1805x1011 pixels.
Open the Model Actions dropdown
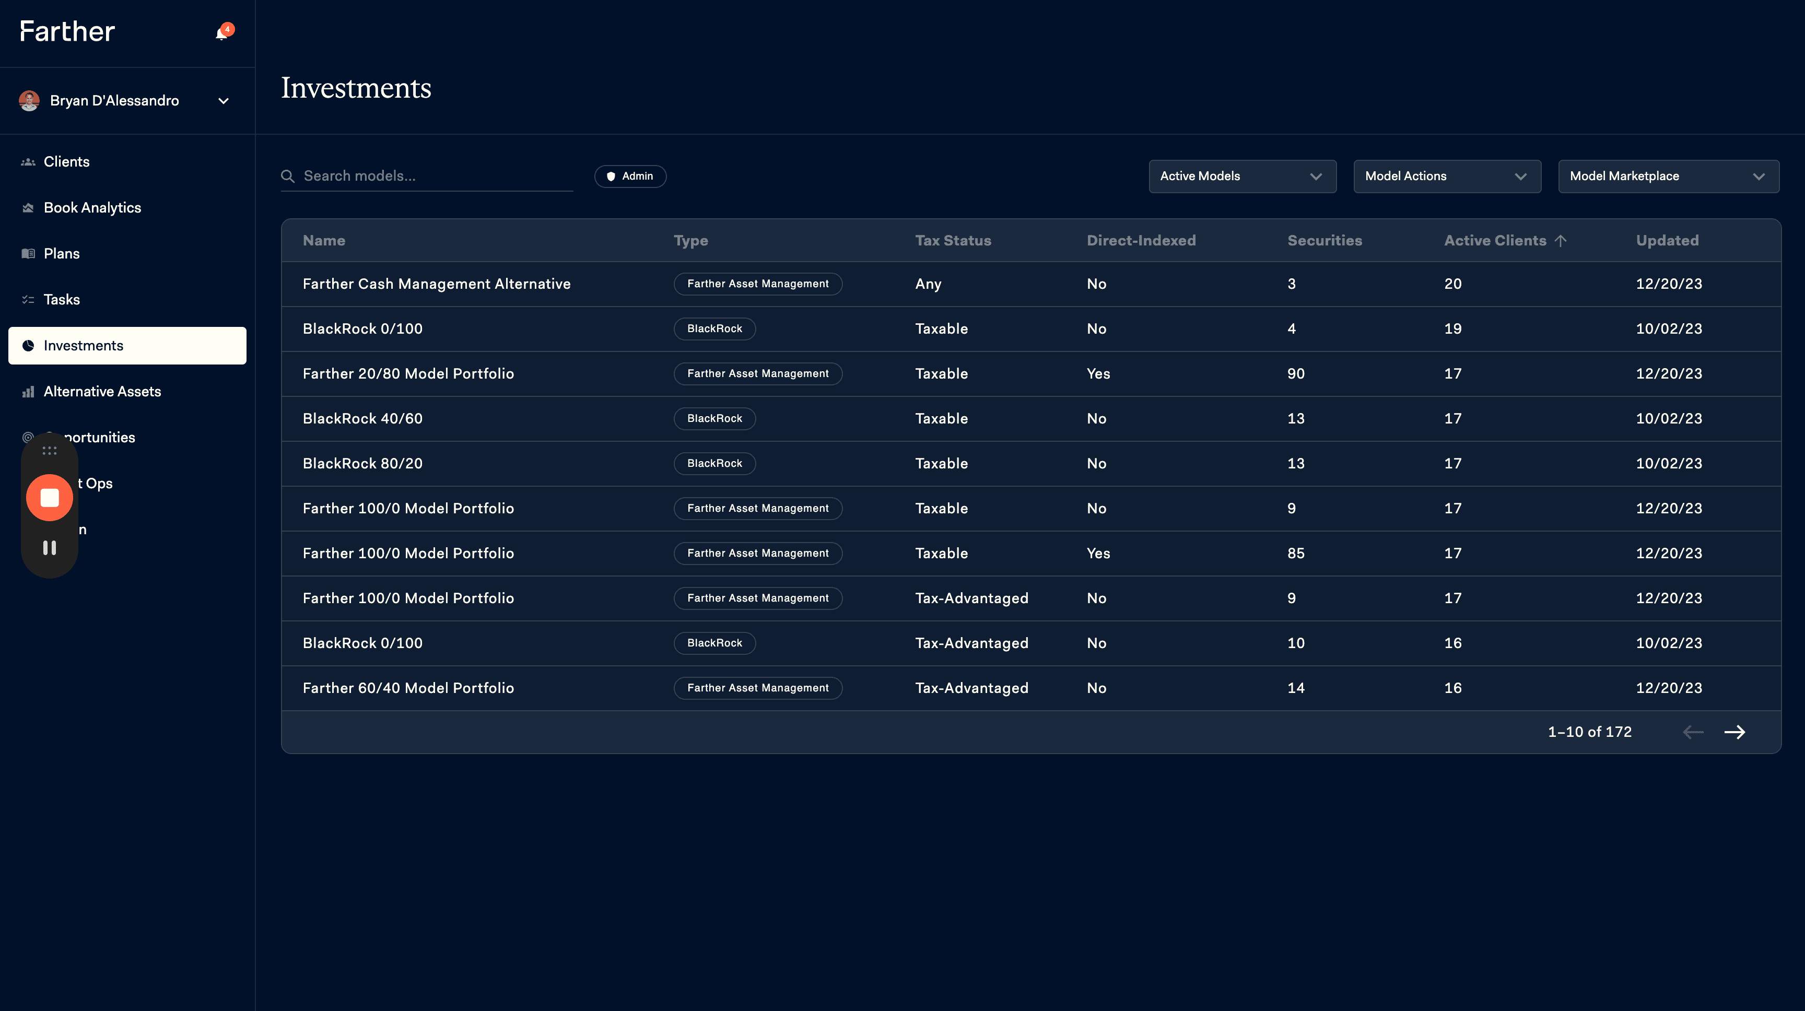1447,177
